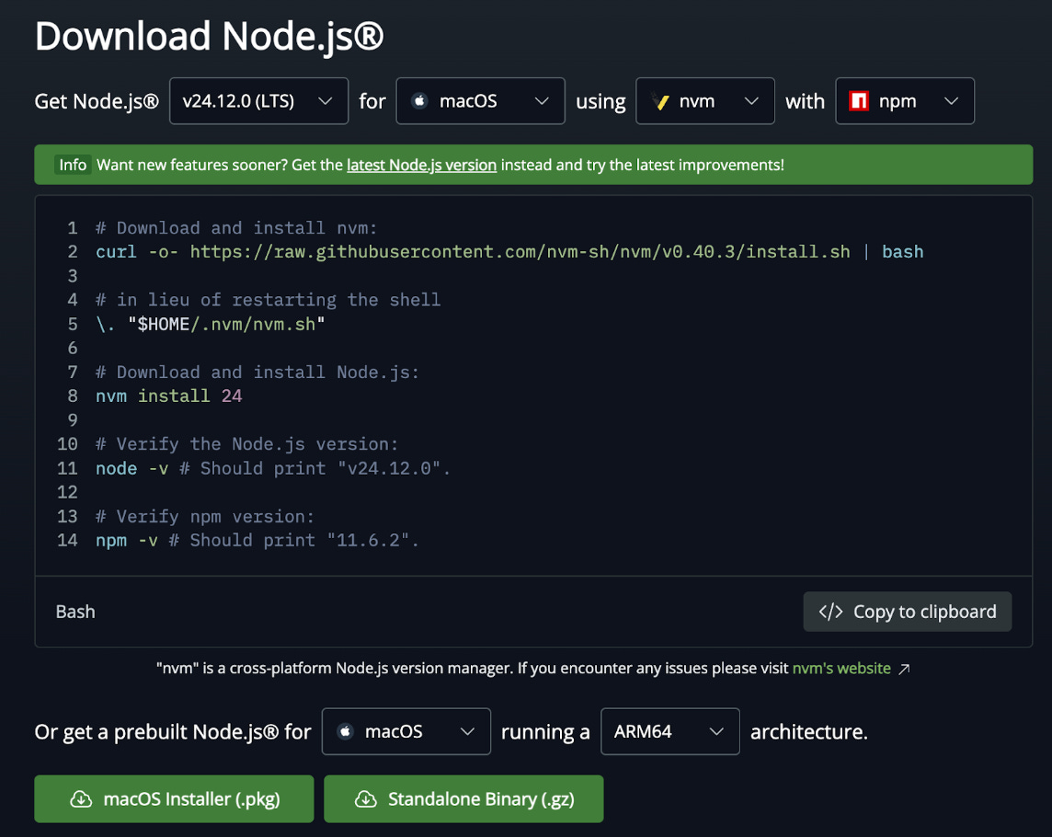This screenshot has height=837, width=1052.
Task: Click the cloud download icon on Standalone Binary
Action: [366, 798]
